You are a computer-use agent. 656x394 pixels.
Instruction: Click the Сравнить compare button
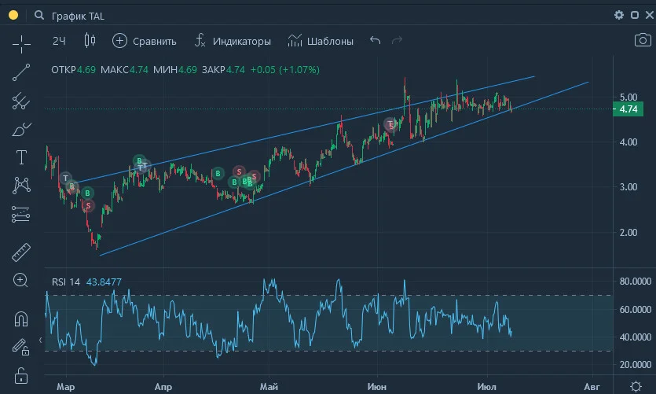click(145, 41)
